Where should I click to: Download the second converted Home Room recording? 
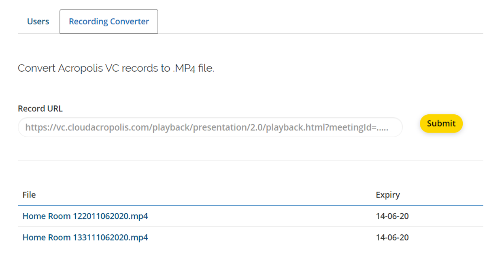coord(85,237)
